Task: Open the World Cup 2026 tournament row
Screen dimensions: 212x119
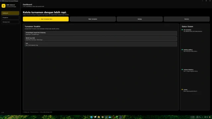Action: (101, 39)
